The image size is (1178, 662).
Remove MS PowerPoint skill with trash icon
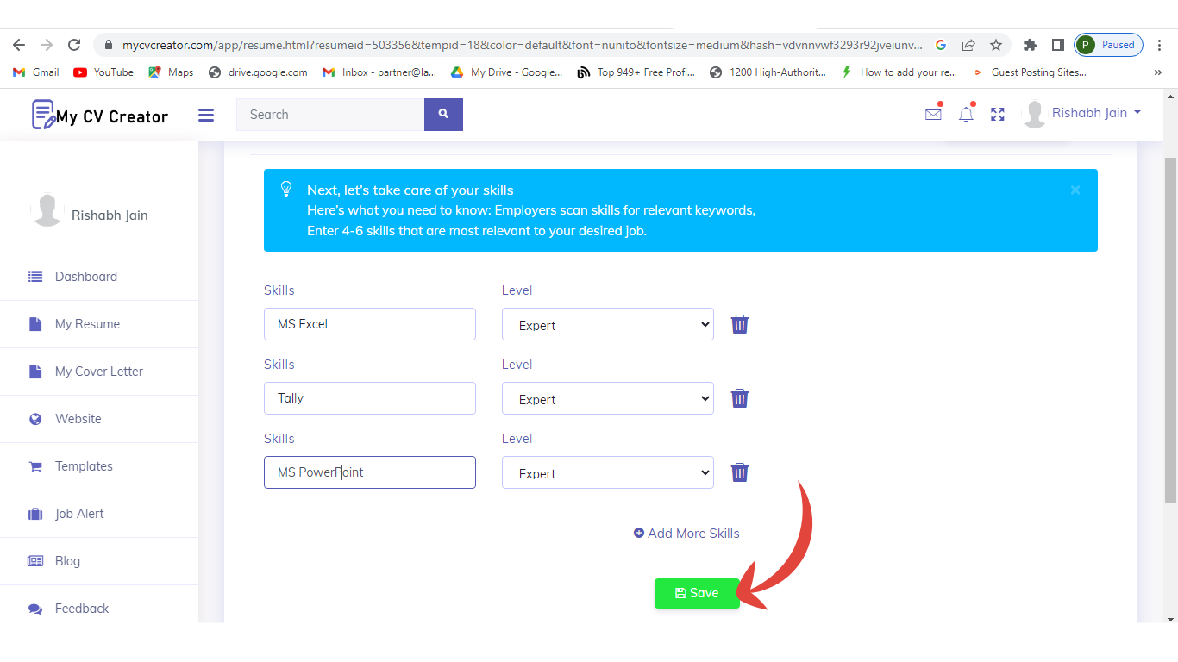coord(740,472)
